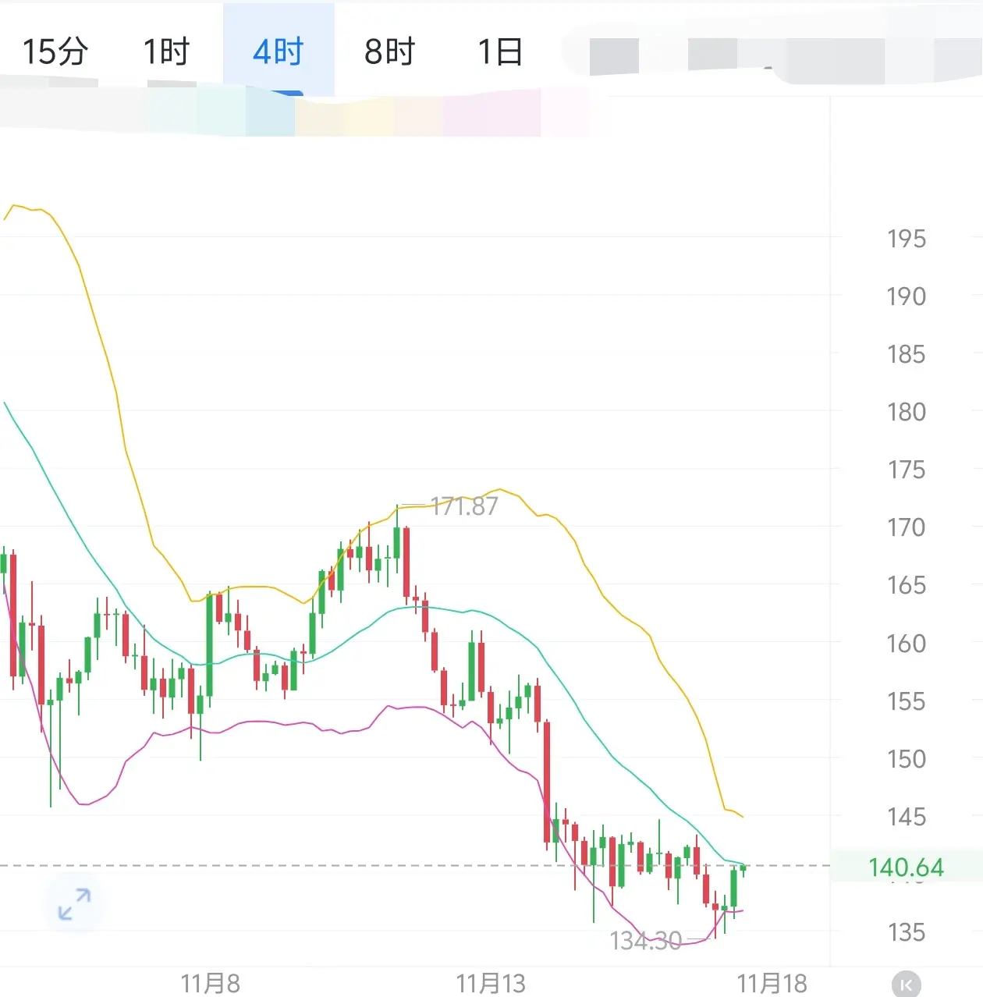
Task: Click the 175 price axis label
Action: (907, 470)
